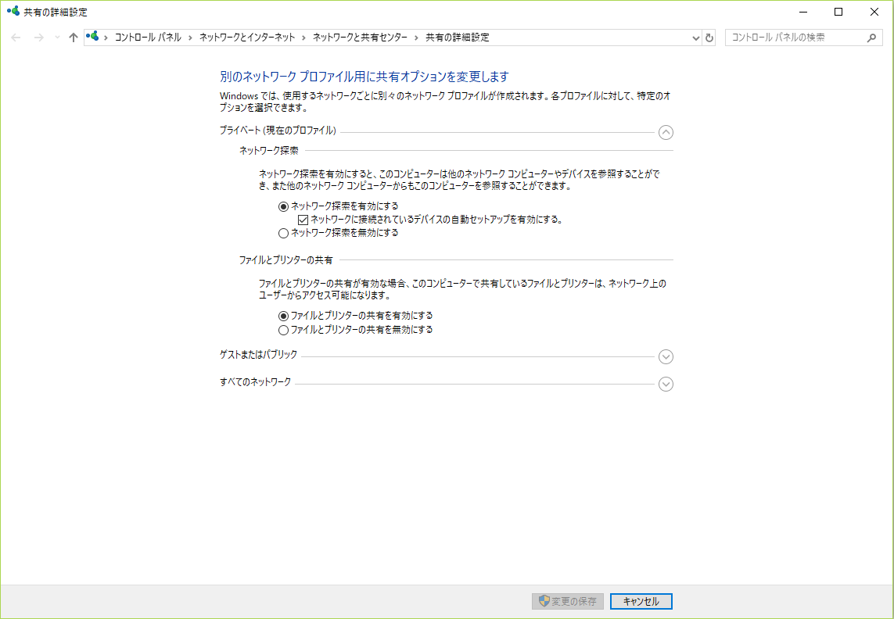Click the refresh icon in the address bar
The width and height of the screenshot is (894, 619).
pyautogui.click(x=709, y=37)
